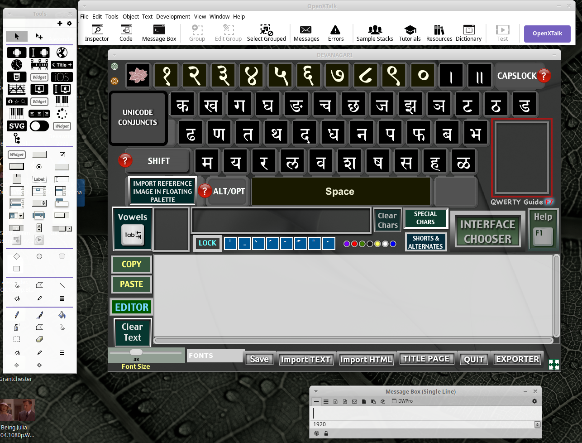The width and height of the screenshot is (582, 443).
Task: Open the Tools palette title arrow menu
Action: click(x=9, y=14)
